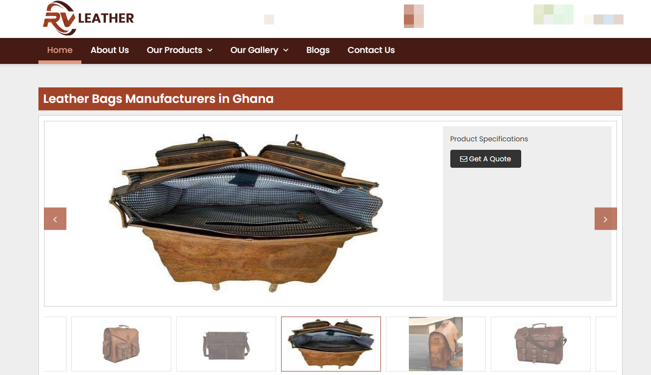The width and height of the screenshot is (651, 375).
Task: Open Our Gallery menu label
Action: pos(254,50)
